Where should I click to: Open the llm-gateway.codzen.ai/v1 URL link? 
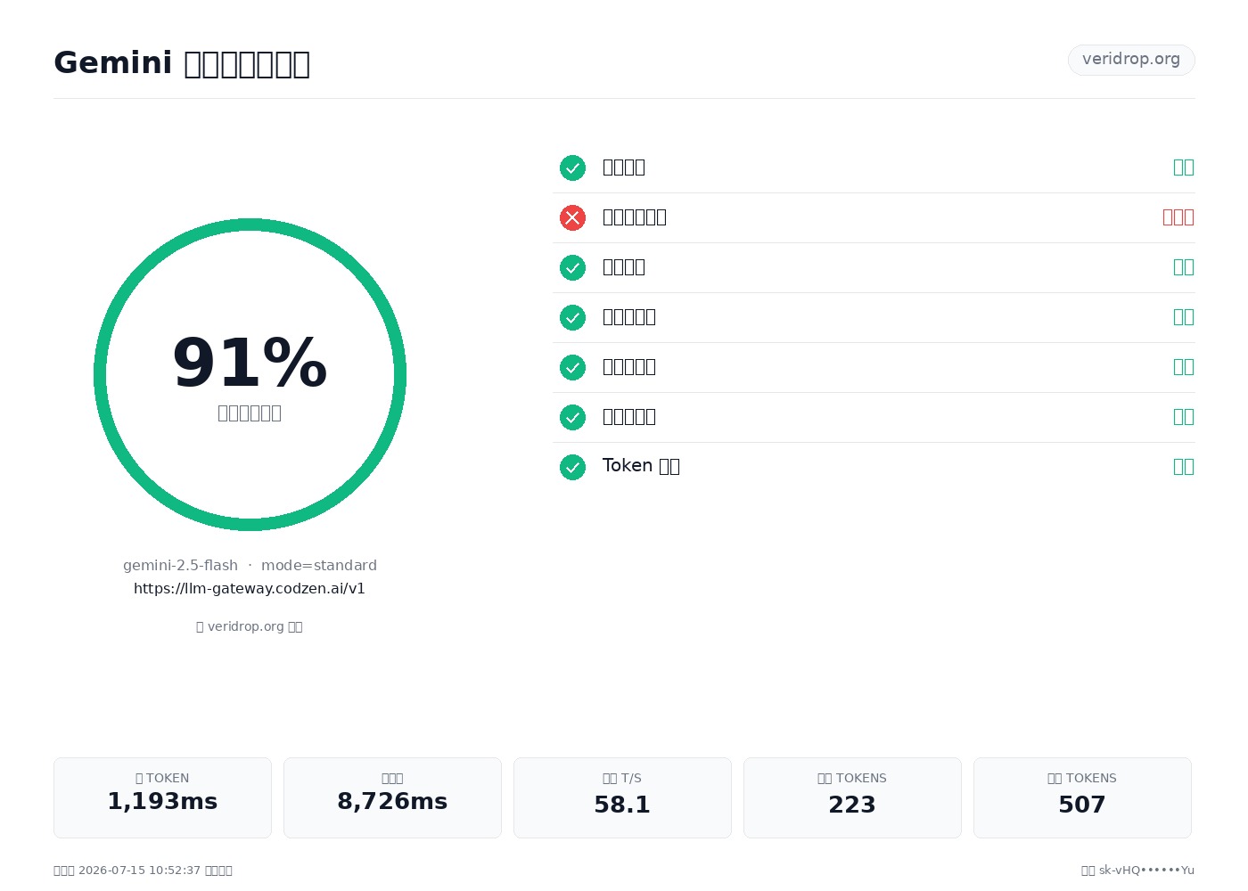click(250, 589)
